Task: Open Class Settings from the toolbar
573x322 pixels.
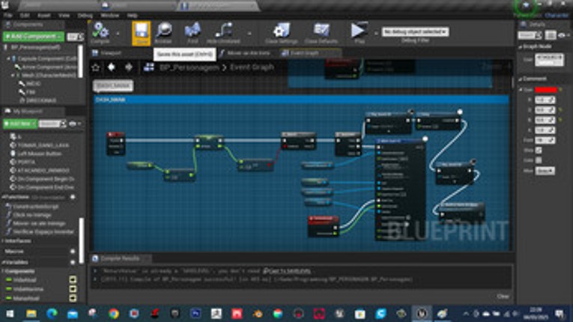Action: coord(282,31)
